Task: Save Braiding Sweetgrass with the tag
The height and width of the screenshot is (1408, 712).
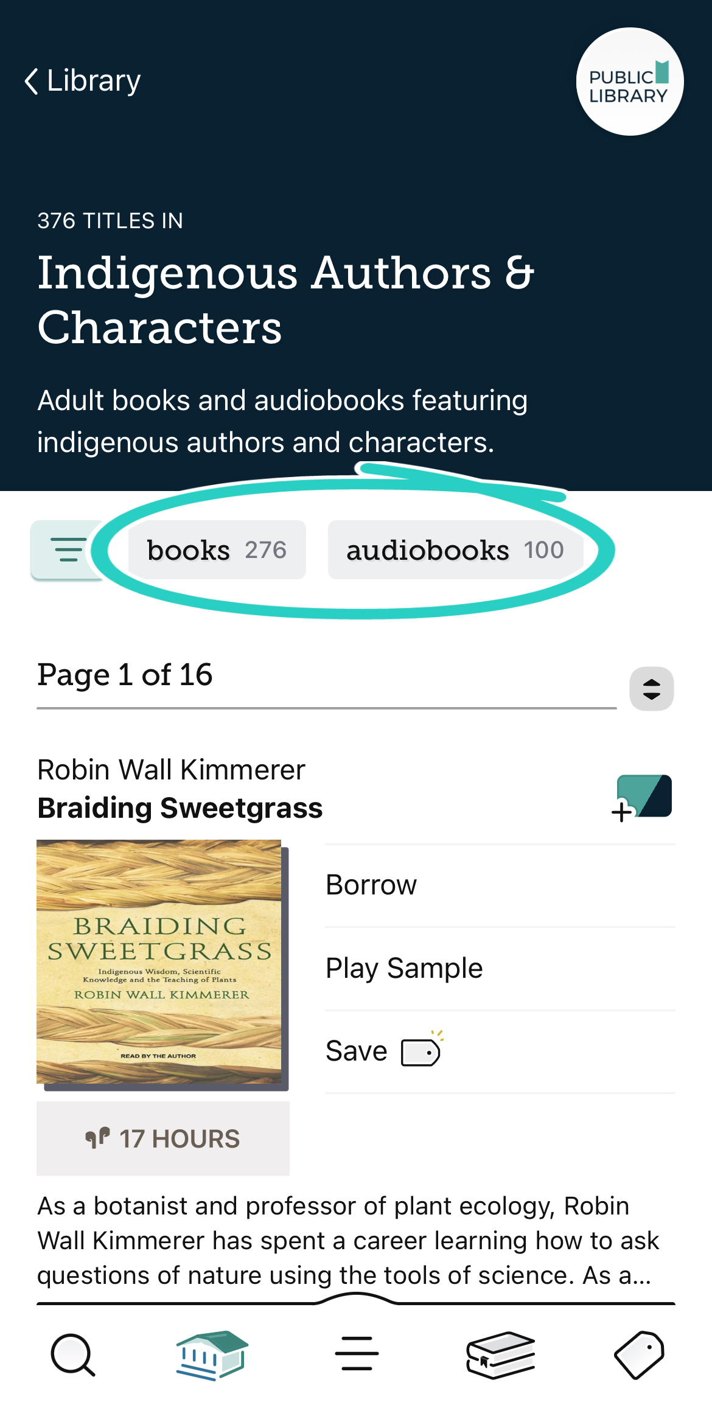Action: point(385,1051)
